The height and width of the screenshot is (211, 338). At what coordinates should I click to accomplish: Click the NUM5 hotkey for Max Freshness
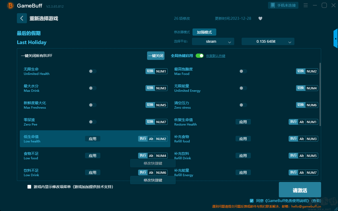157,105
